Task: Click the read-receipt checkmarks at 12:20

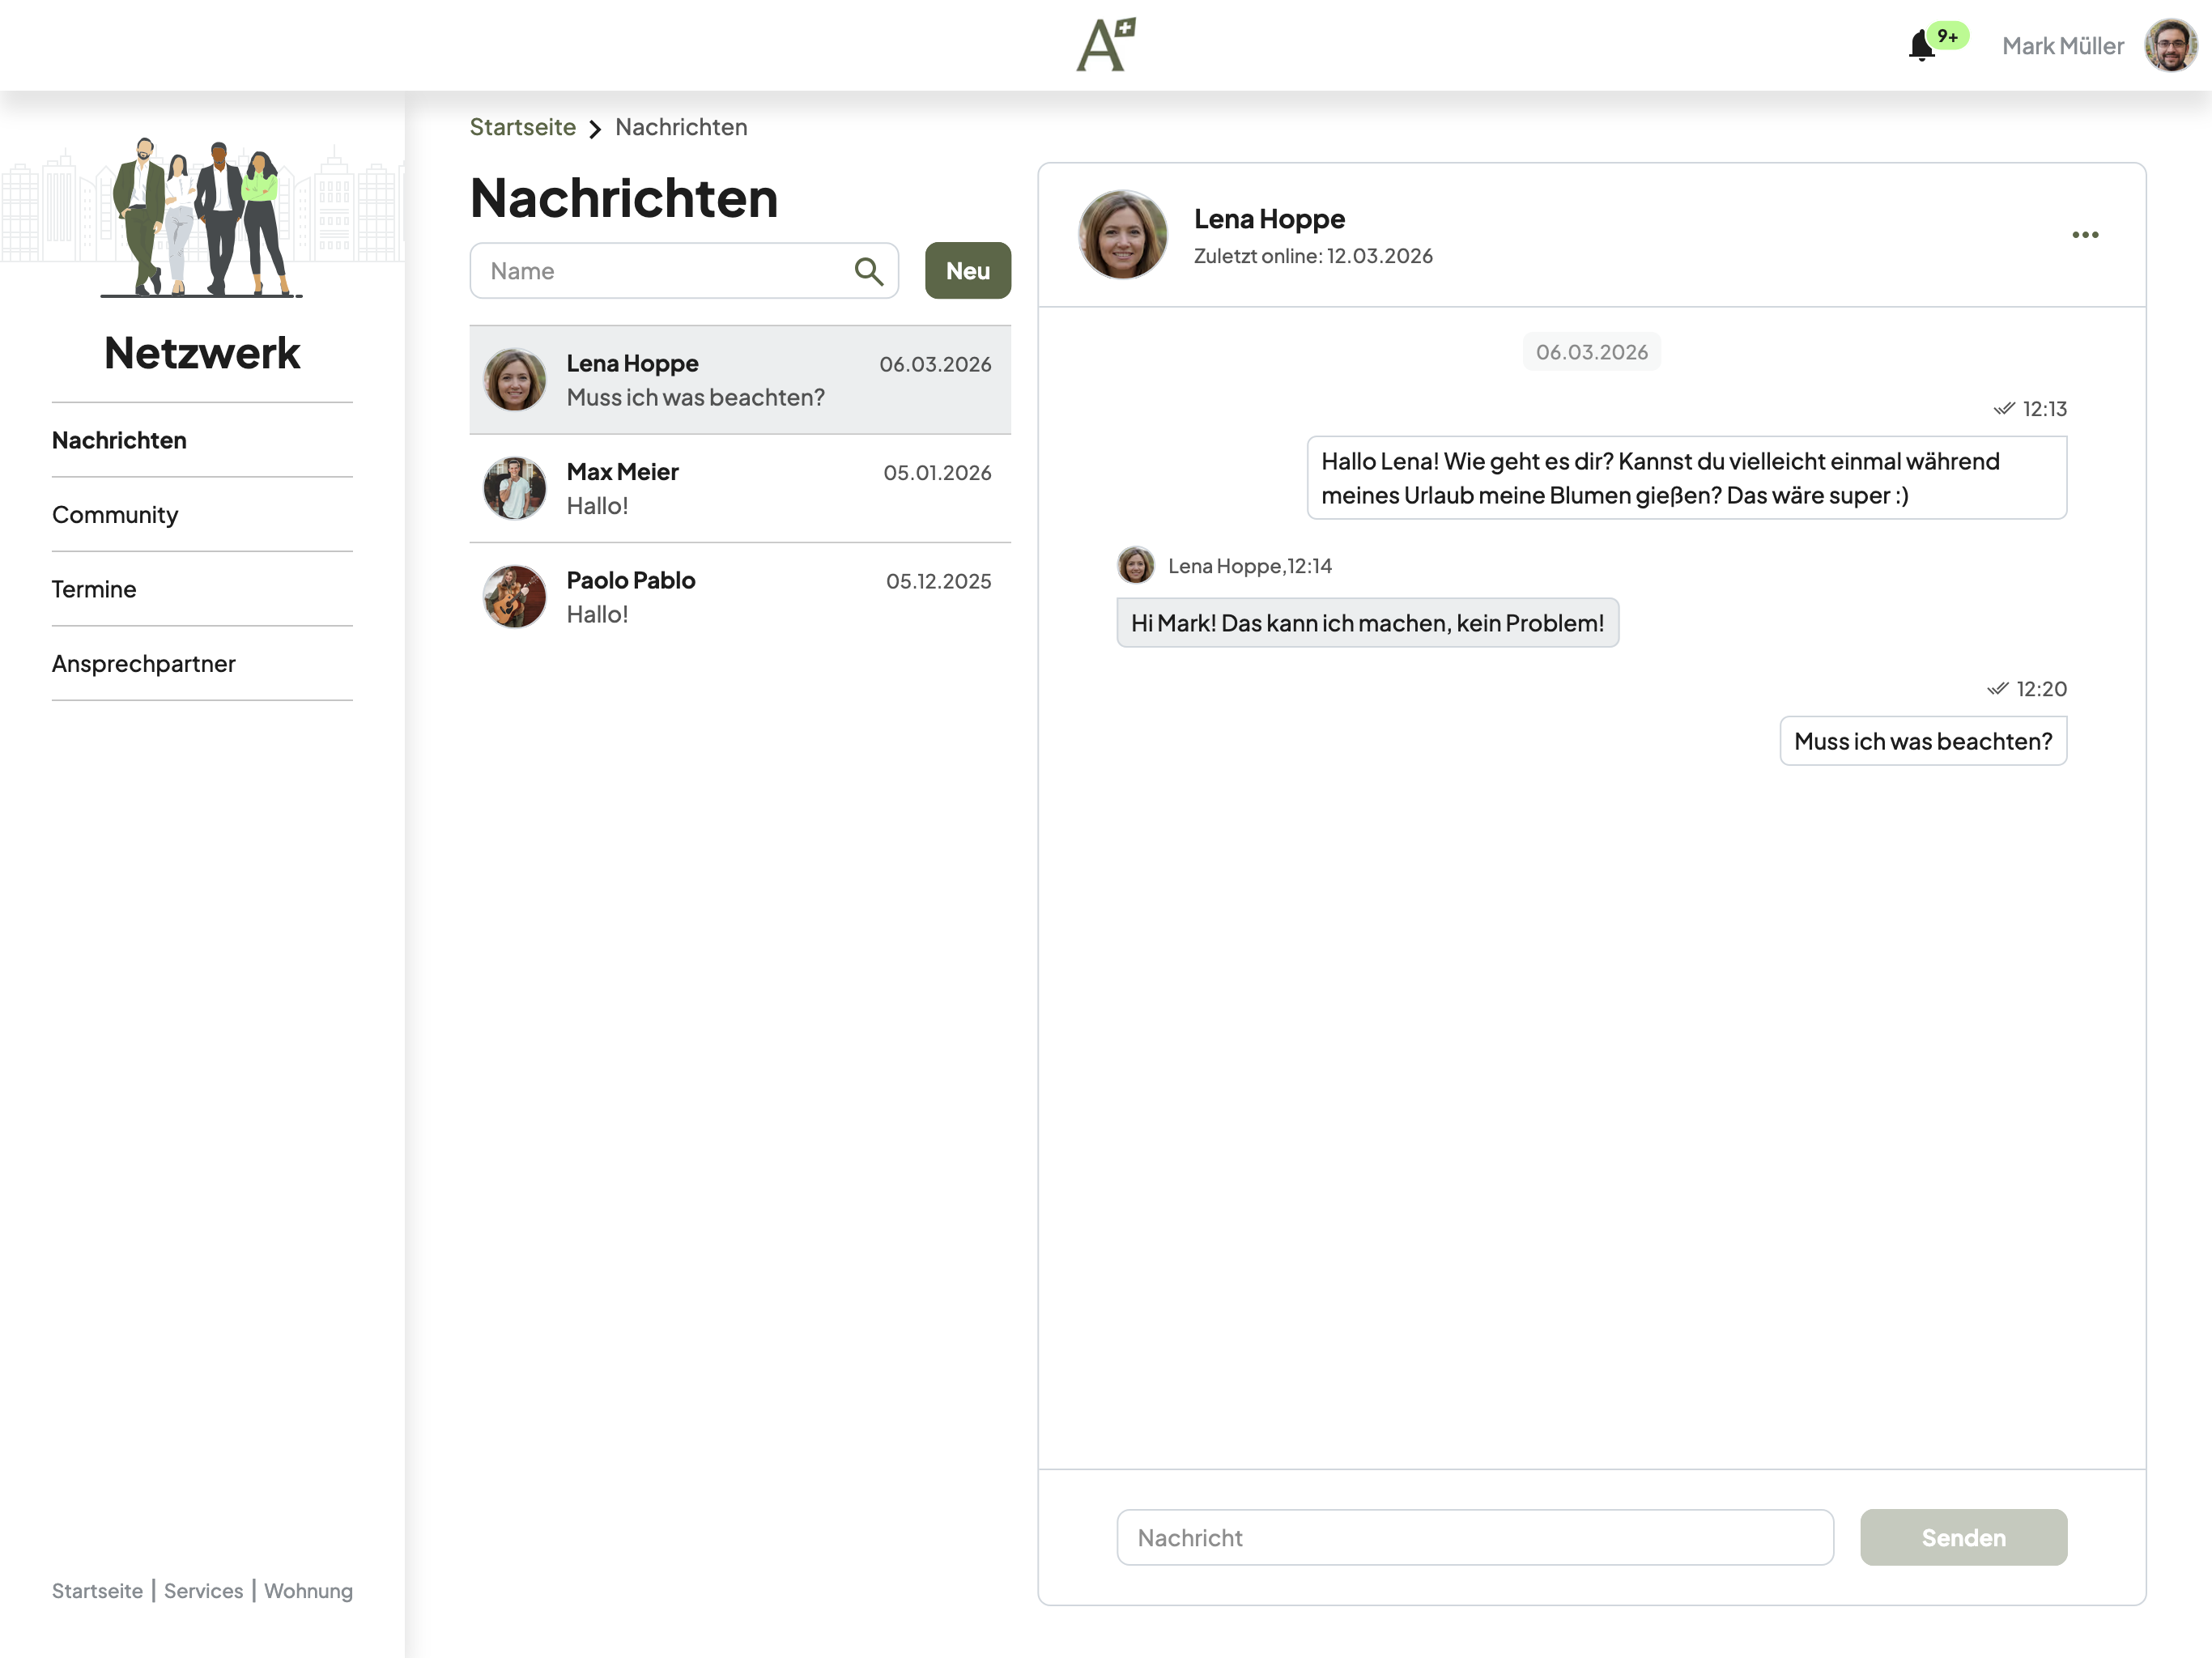Action: pyautogui.click(x=1997, y=689)
